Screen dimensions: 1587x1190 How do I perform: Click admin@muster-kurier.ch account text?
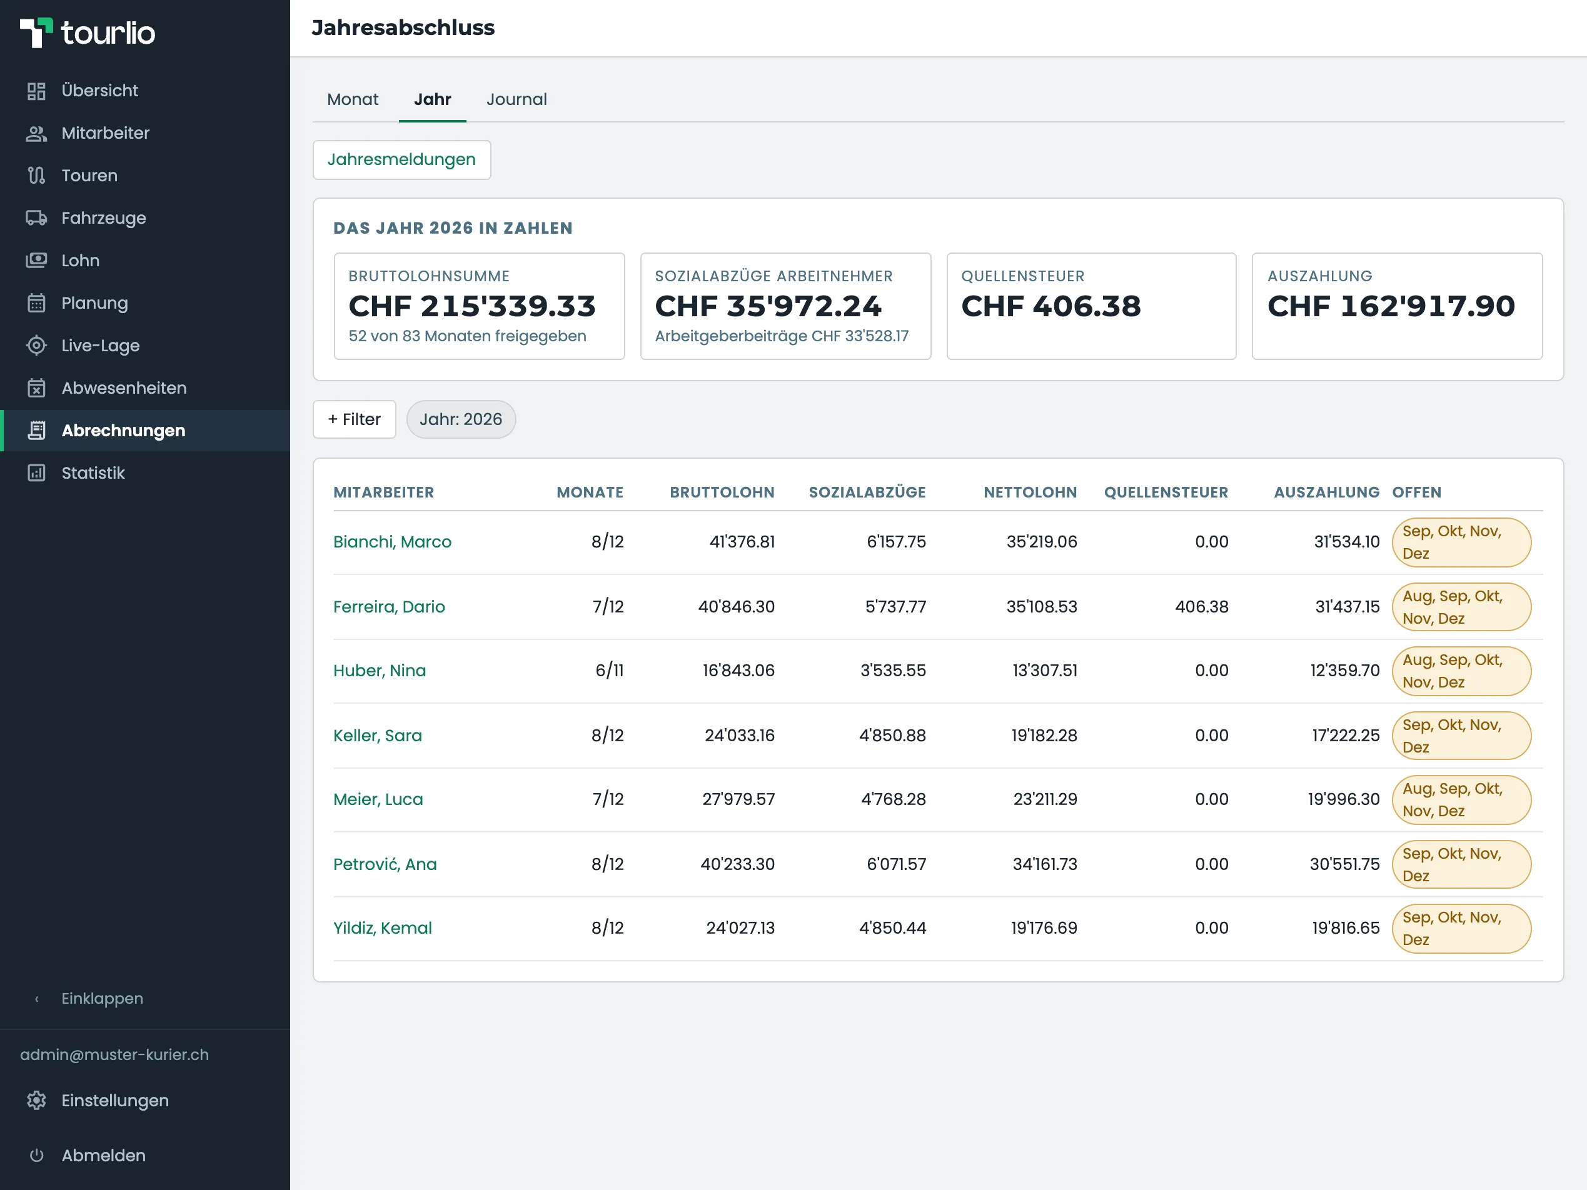pos(115,1054)
